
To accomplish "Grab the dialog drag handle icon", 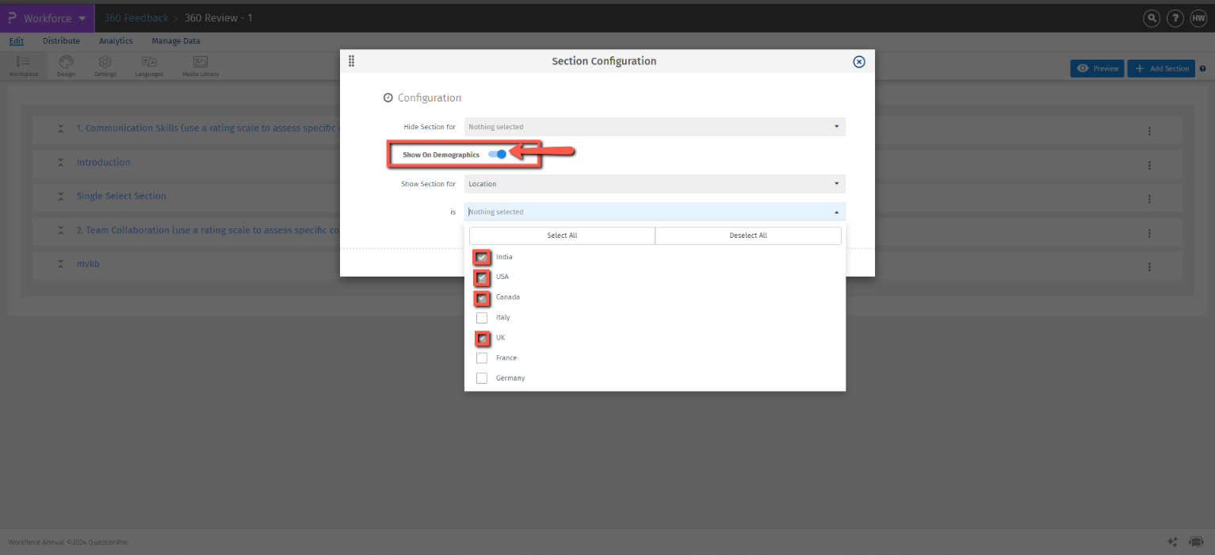I will click(x=351, y=61).
